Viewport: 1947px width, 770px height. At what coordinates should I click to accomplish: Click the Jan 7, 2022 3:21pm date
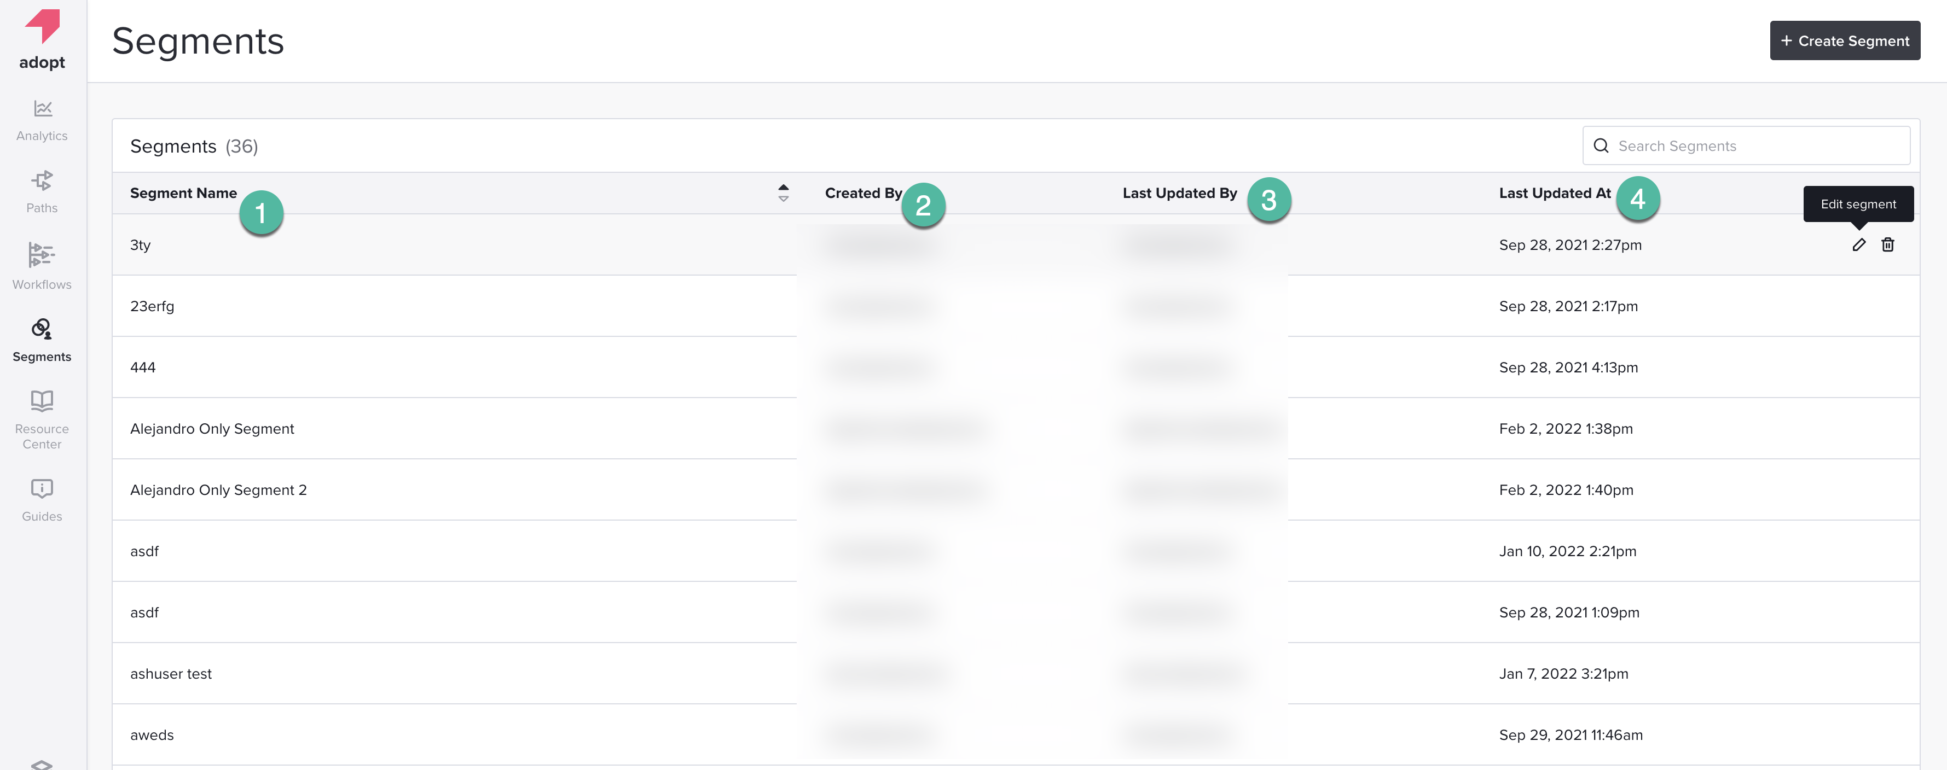coord(1563,673)
